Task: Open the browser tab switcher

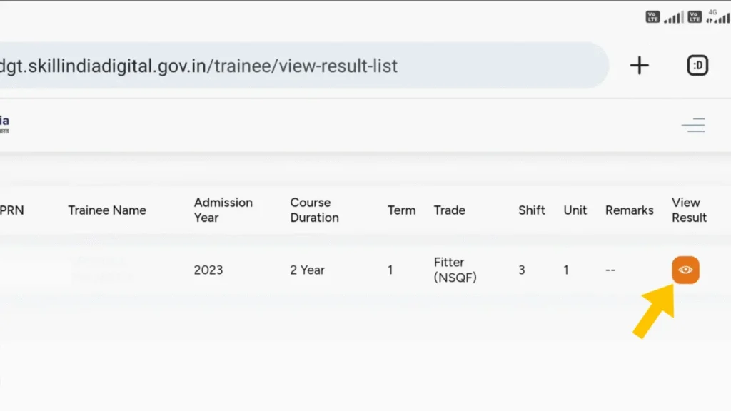Action: coord(697,66)
